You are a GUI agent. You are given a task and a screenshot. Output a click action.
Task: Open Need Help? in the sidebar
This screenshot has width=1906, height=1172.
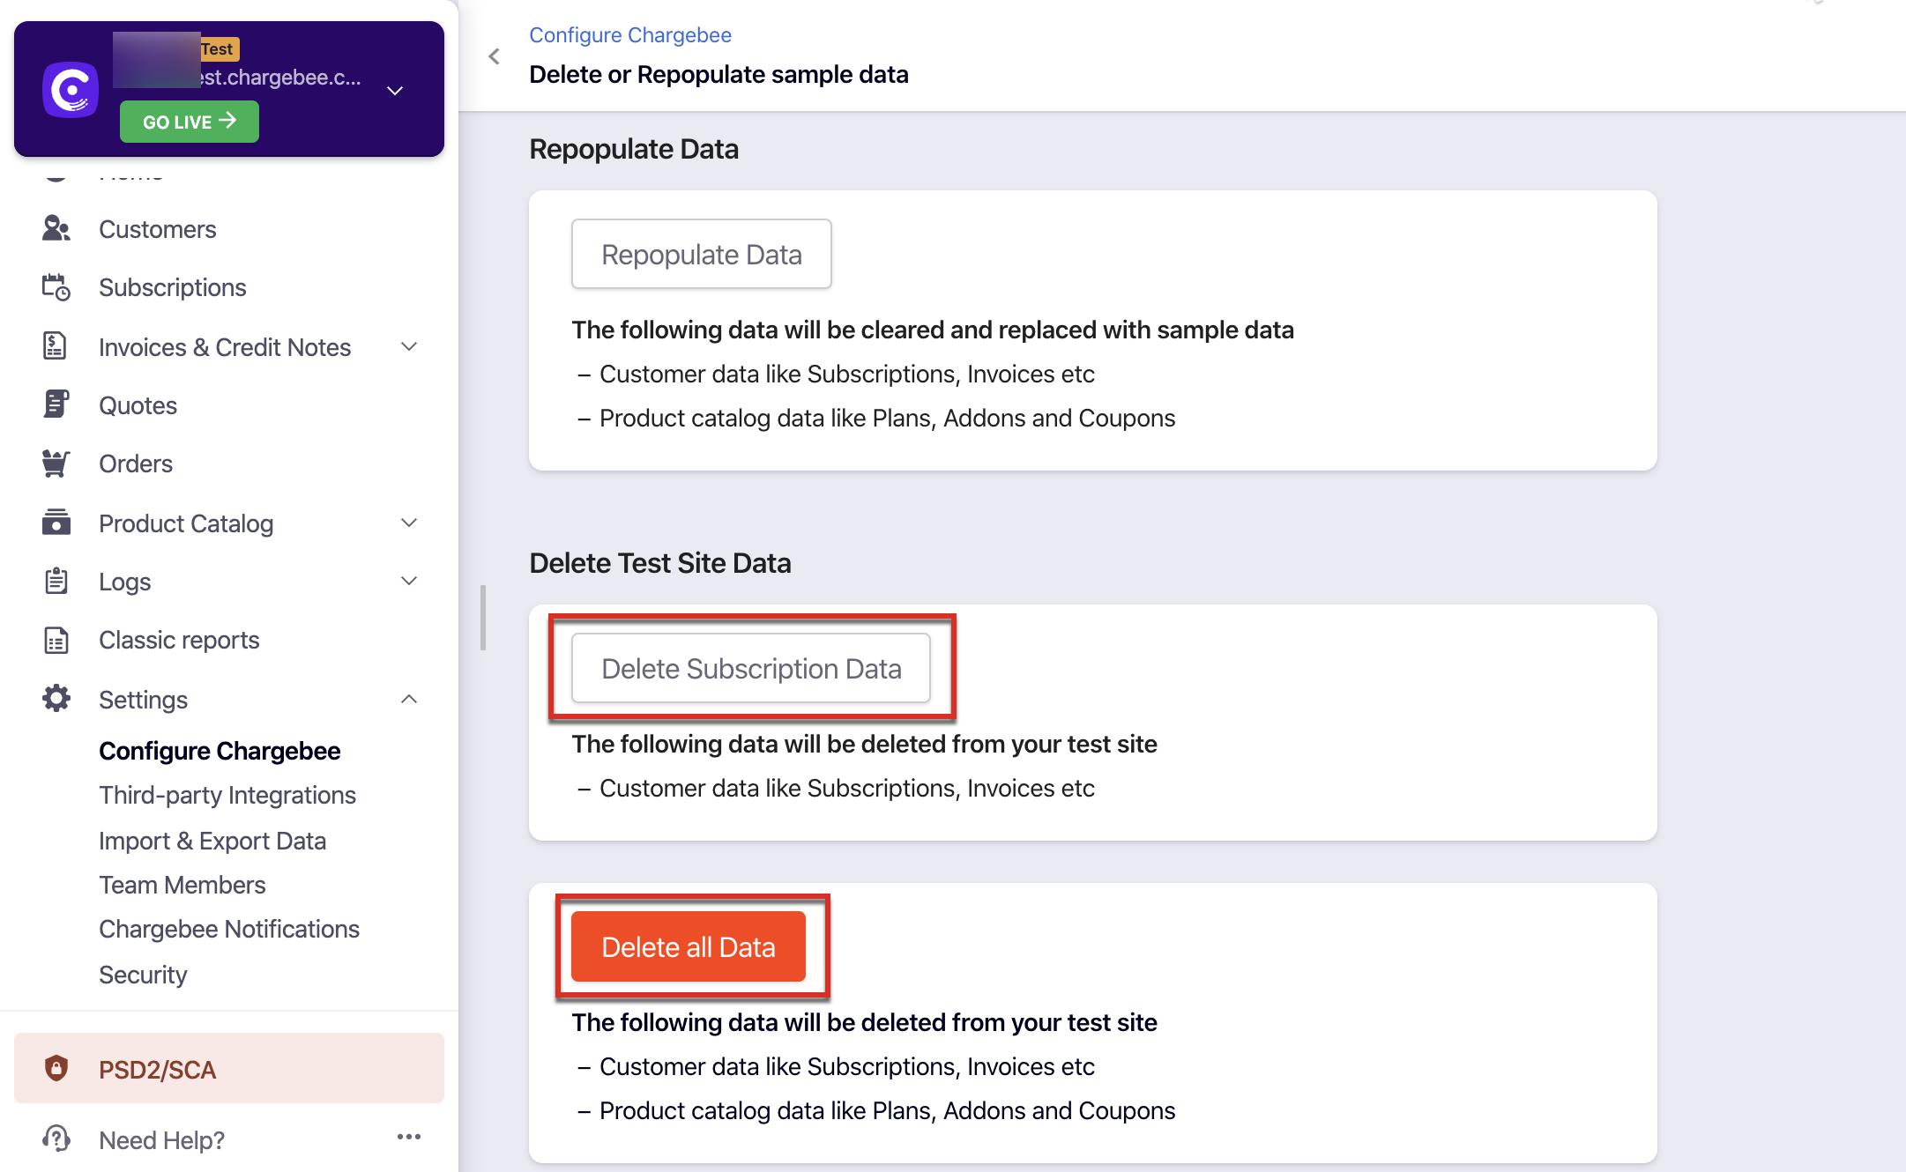(162, 1140)
